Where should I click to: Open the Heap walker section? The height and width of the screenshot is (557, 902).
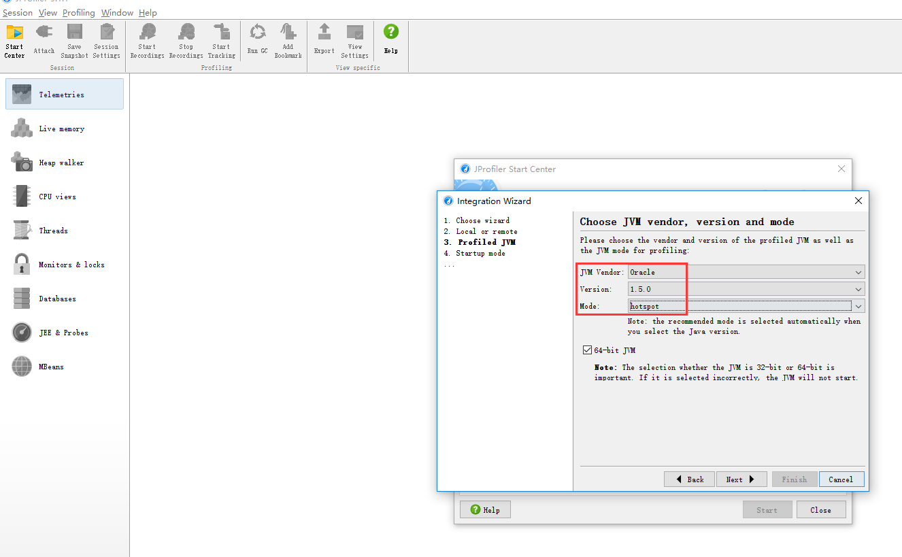[65, 162]
